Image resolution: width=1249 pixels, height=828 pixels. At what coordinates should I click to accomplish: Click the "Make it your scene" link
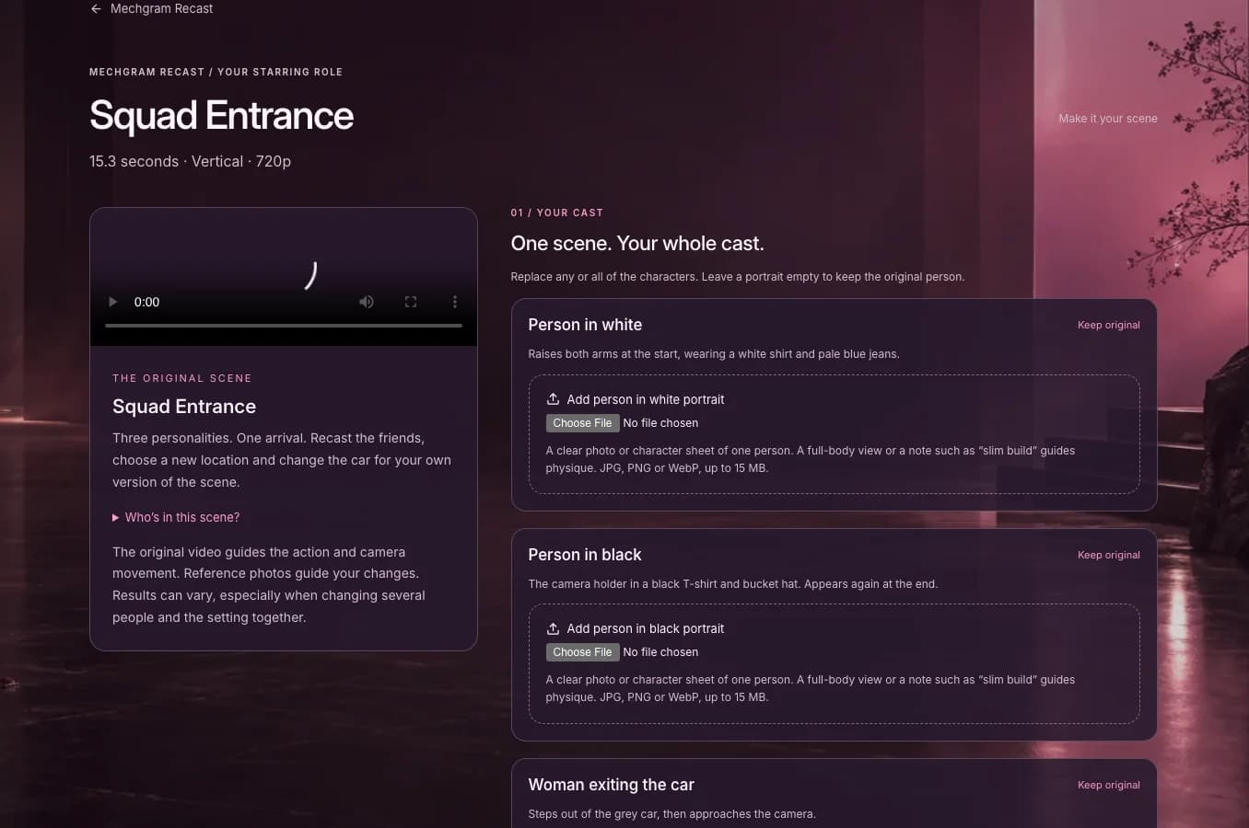coord(1108,119)
